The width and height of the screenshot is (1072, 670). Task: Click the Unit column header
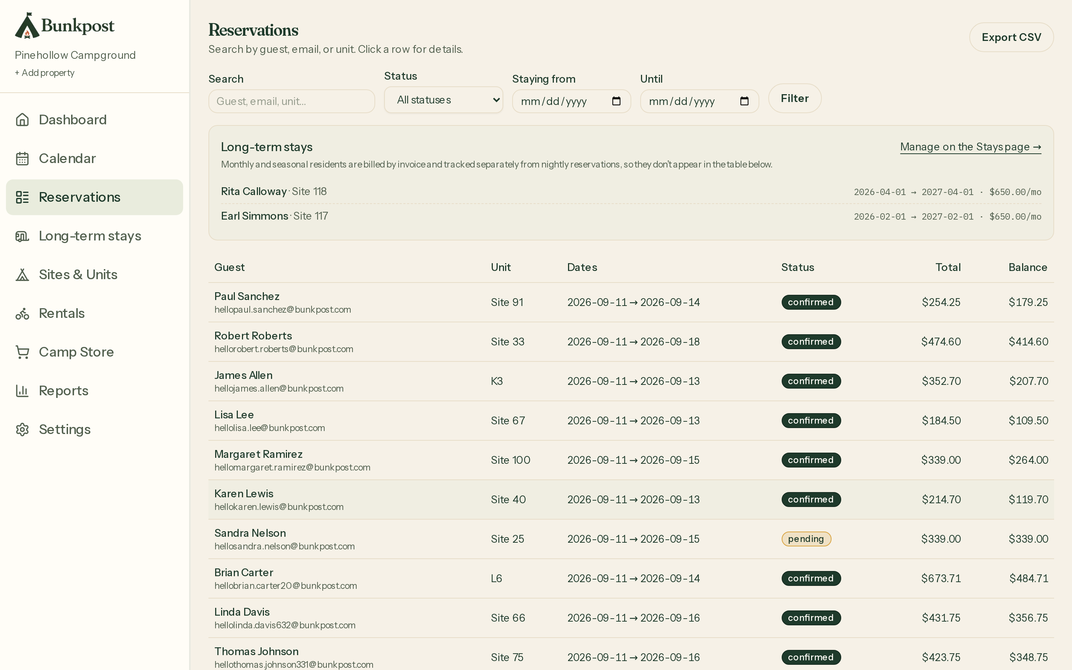(501, 267)
